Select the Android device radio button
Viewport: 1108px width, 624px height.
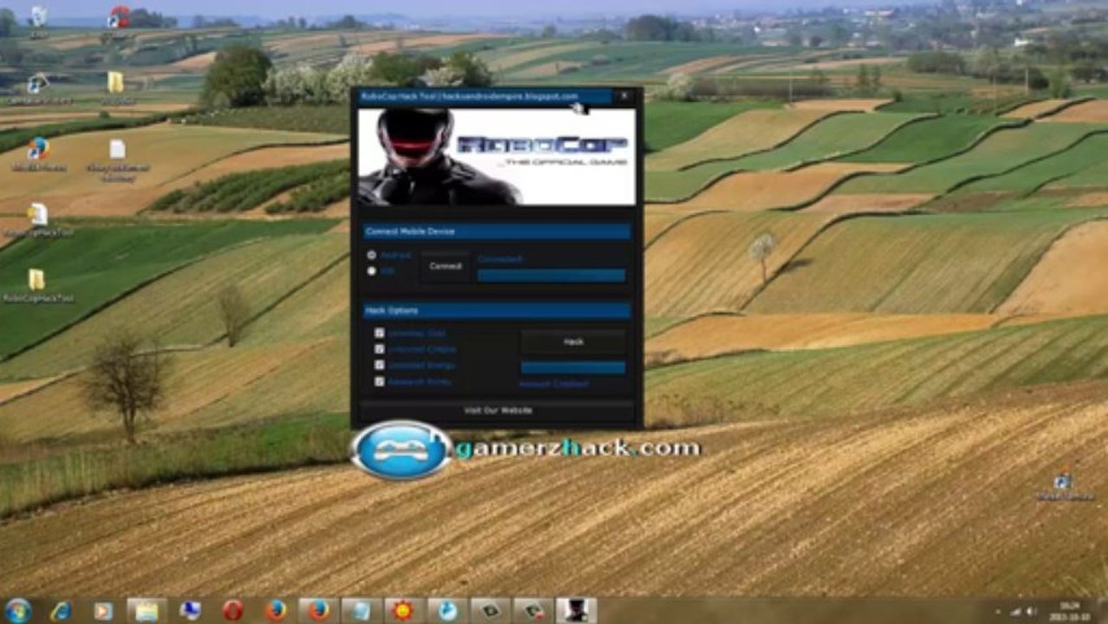click(372, 256)
